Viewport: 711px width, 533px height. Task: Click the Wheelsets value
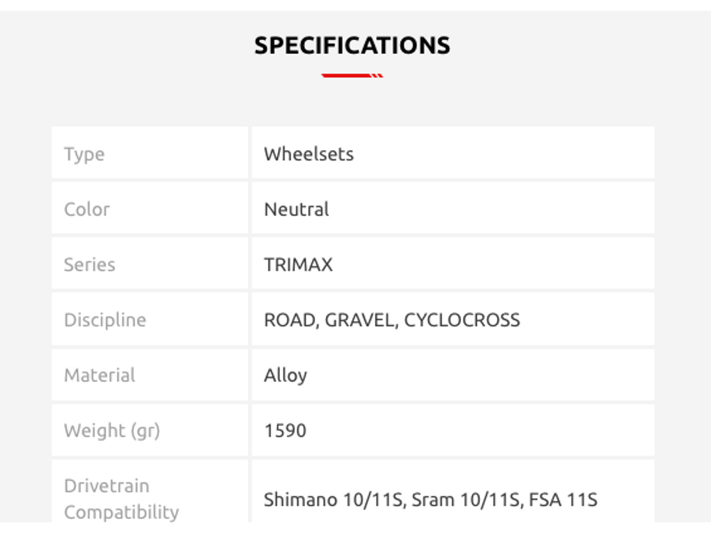[x=309, y=154]
